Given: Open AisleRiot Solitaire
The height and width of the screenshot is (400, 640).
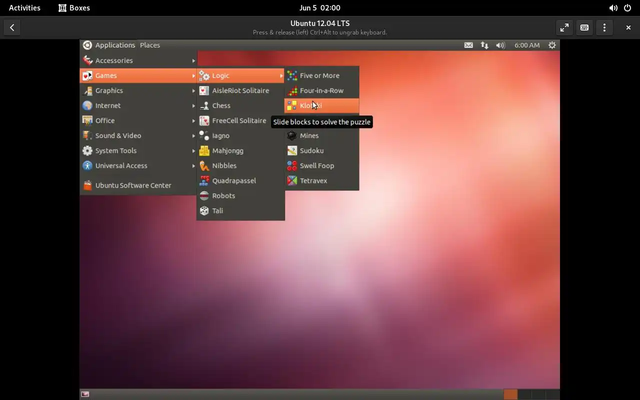Looking at the screenshot, I should pyautogui.click(x=240, y=90).
